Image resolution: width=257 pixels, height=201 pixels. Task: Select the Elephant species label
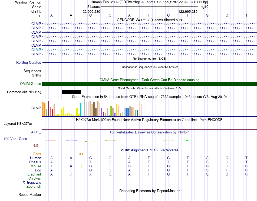pos(34,174)
